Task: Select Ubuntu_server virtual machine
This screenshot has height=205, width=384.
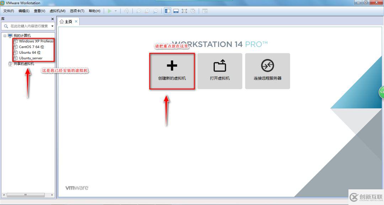Action: [31, 58]
